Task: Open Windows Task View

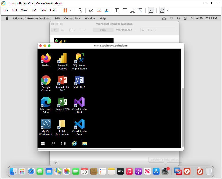Action: pos(63,143)
